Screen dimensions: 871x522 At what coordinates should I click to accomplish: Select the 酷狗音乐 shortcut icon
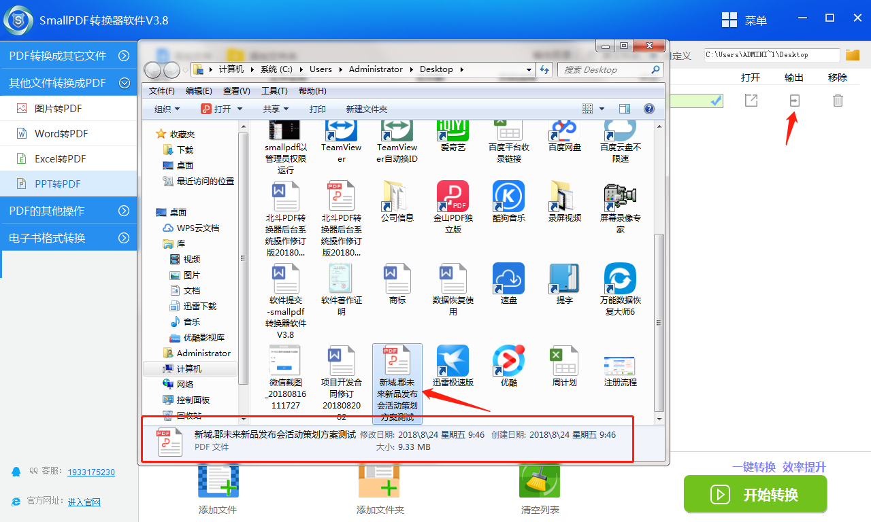pyautogui.click(x=508, y=202)
